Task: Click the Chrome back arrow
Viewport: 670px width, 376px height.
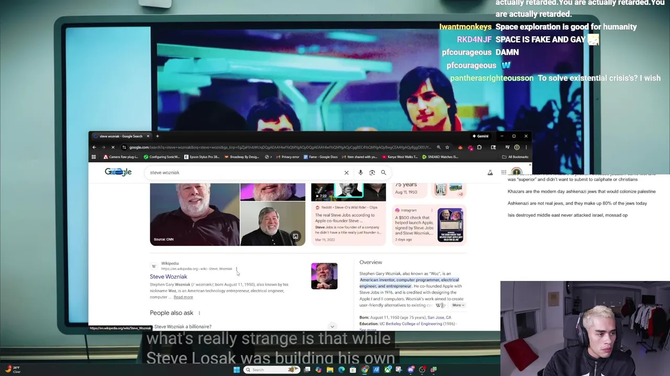Action: click(94, 147)
